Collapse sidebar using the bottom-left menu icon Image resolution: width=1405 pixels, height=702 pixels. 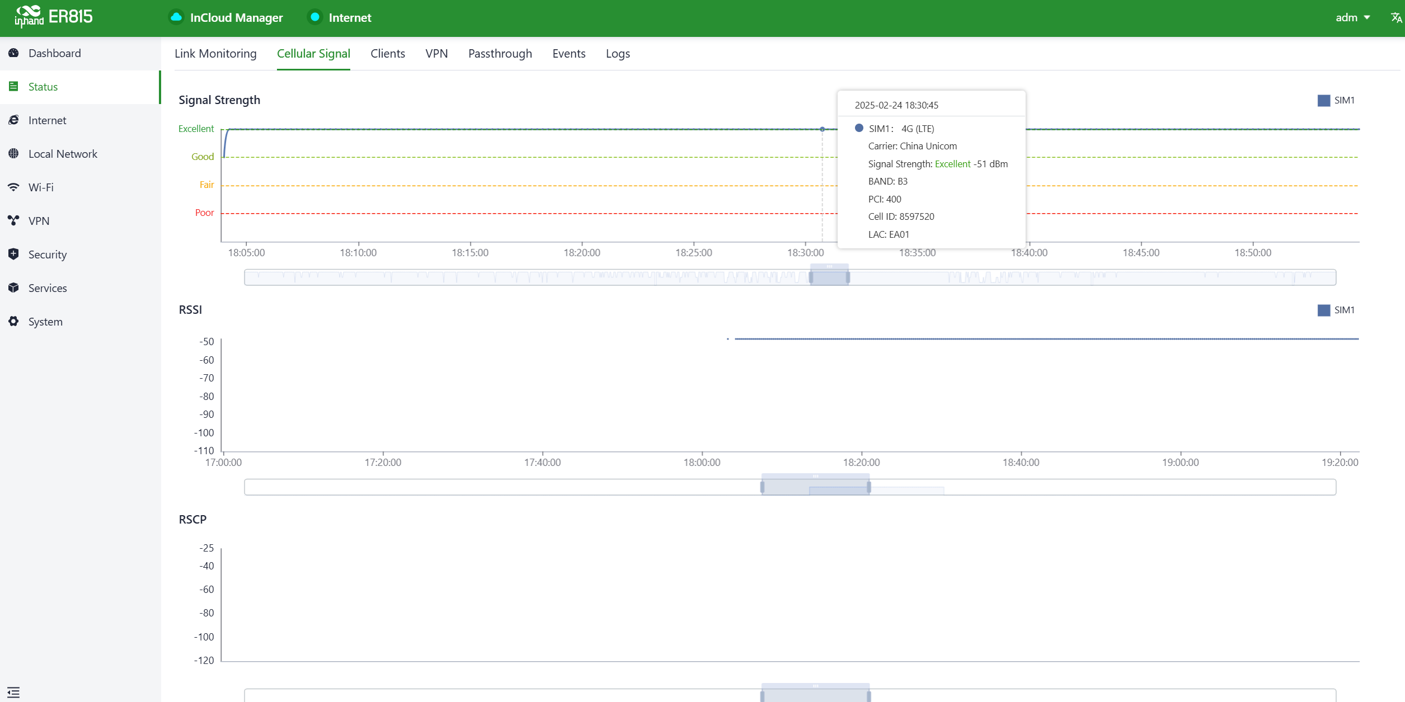click(x=13, y=692)
